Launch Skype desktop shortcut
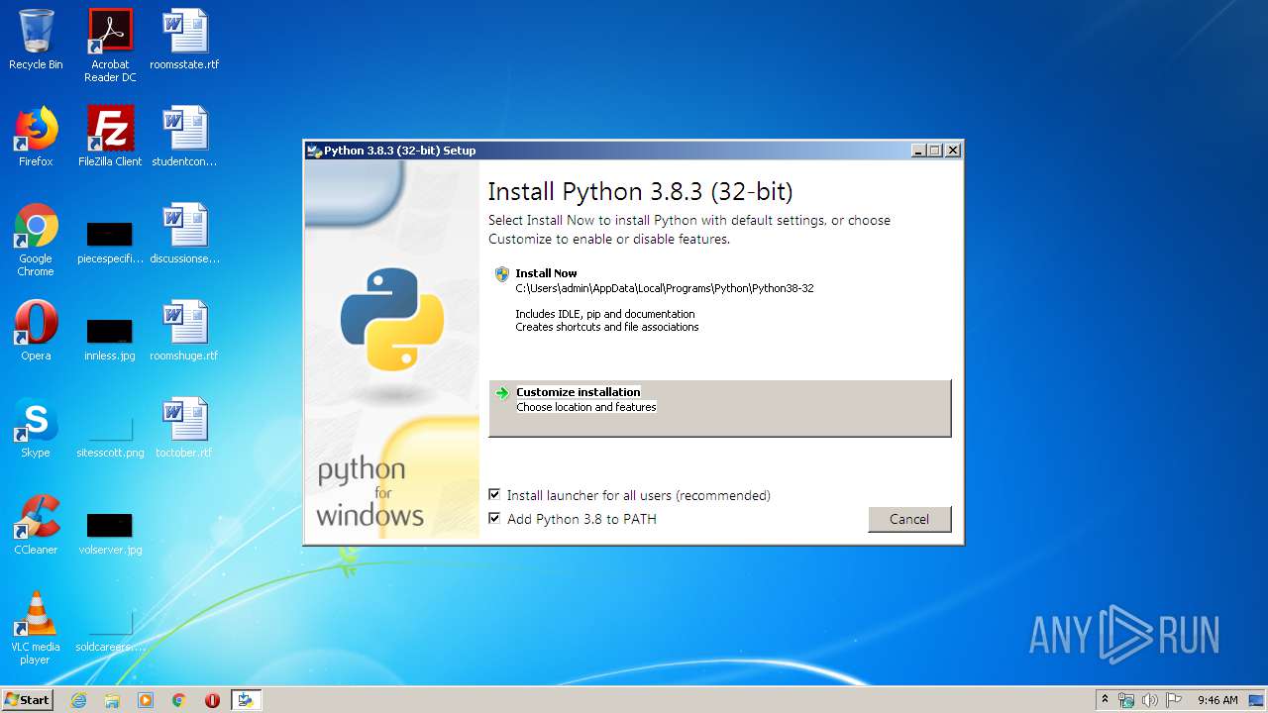Image resolution: width=1268 pixels, height=713 pixels. tap(36, 428)
